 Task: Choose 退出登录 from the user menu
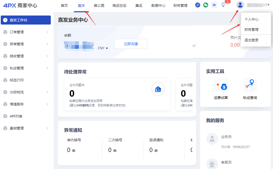(251, 40)
